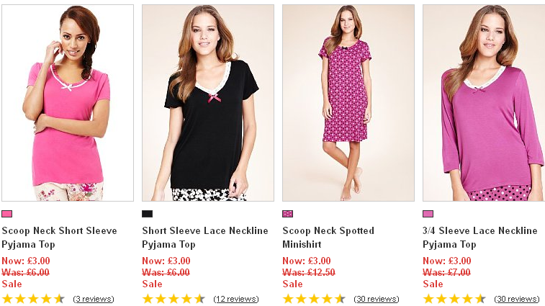Open 30 reviews link for 3/4 Sleeve Top
The height and width of the screenshot is (306, 545).
pyautogui.click(x=517, y=299)
